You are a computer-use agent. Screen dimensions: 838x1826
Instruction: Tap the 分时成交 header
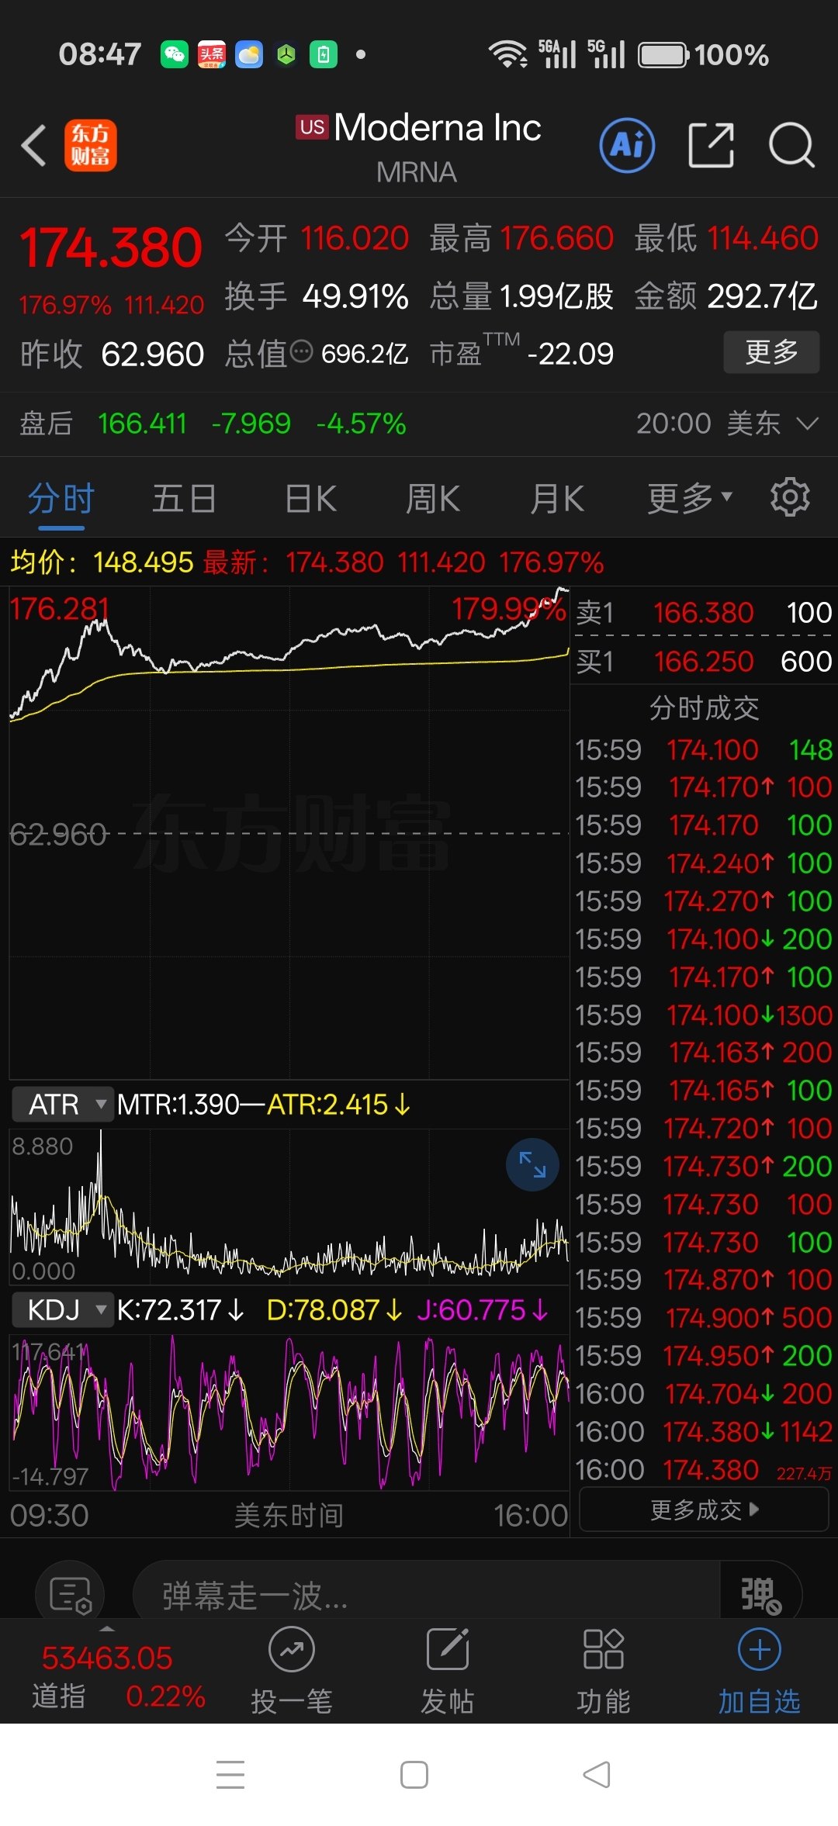704,708
